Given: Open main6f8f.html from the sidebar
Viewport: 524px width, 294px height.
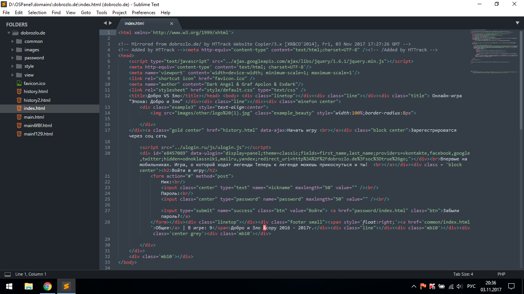Looking at the screenshot, I should pos(38,126).
